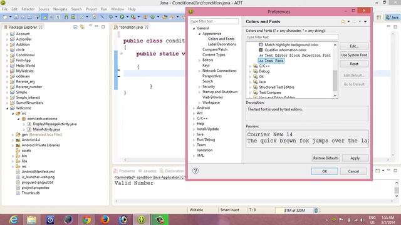The image size is (401, 225).
Task: Click the Apply button
Action: pyautogui.click(x=355, y=158)
